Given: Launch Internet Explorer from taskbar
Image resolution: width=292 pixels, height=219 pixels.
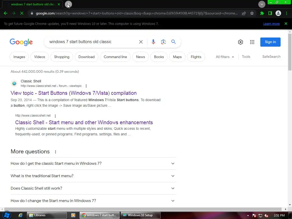Looking at the screenshot, I should click(21, 215).
